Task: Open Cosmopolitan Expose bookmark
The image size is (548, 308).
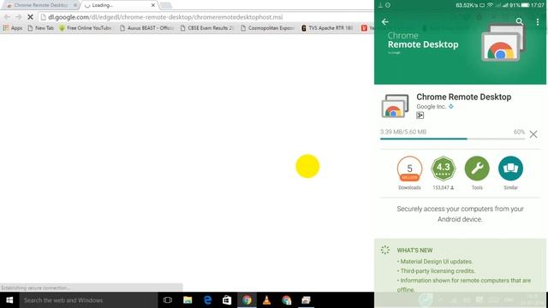Action: (x=267, y=28)
